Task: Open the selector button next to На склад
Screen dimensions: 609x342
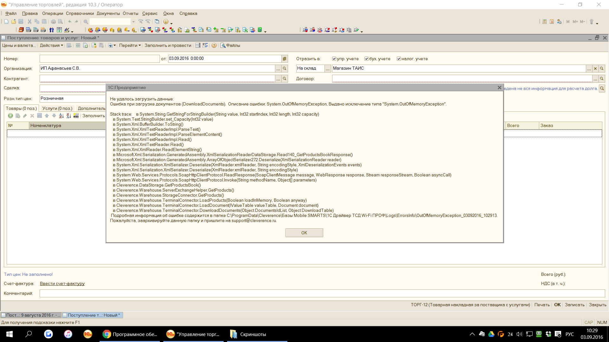Action: (328, 68)
